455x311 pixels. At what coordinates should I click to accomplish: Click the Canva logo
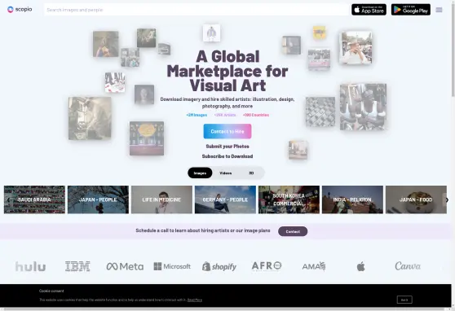[408, 266]
